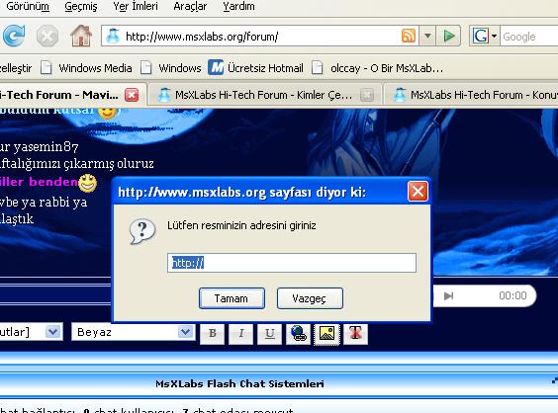Screen dimensions: 558x413
Task: Click the RSS feed icon in address bar
Action: coord(409,36)
